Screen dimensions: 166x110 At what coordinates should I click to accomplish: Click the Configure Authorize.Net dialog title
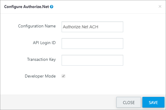point(26,7)
